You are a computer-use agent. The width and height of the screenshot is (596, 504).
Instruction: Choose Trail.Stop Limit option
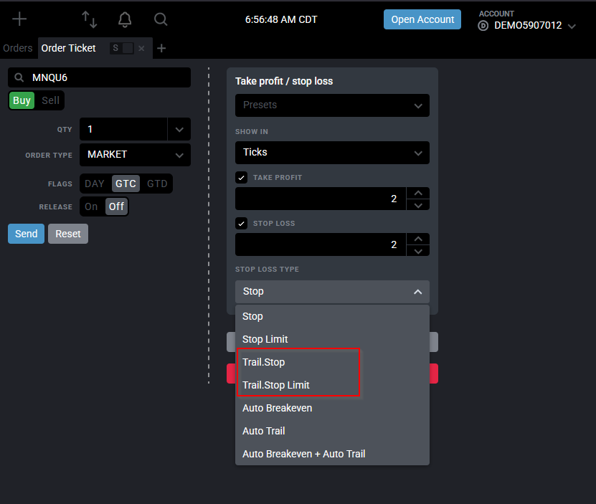pos(332,385)
